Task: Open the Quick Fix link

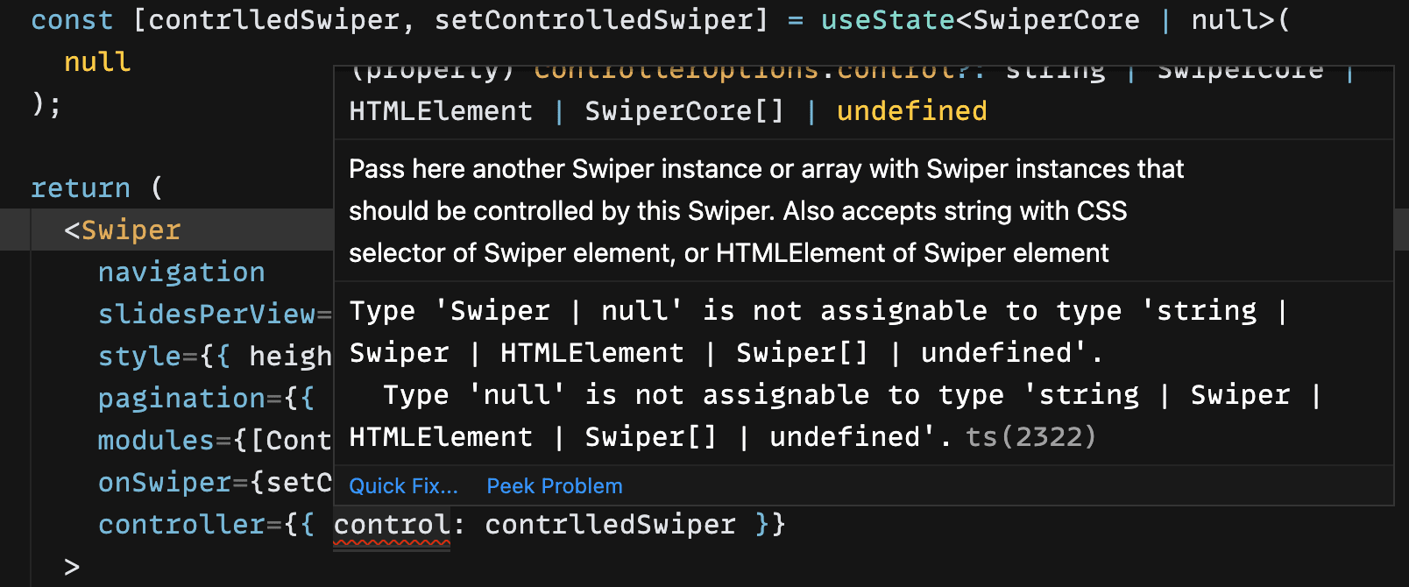Action: [x=403, y=486]
